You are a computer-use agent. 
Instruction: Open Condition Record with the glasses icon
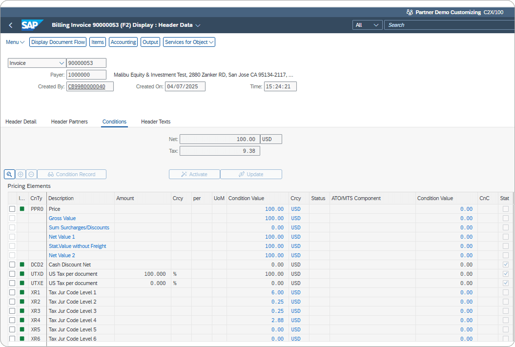[71, 174]
